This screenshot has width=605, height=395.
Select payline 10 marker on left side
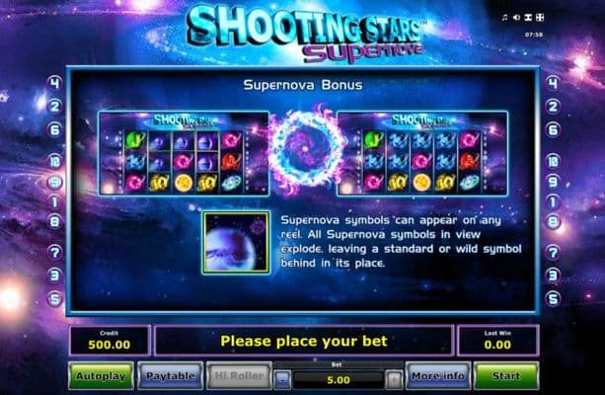tap(55, 161)
